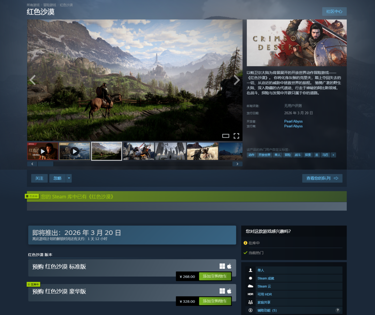The height and width of the screenshot is (315, 375).
Task: Click the plus icon to add tags
Action: click(x=333, y=155)
